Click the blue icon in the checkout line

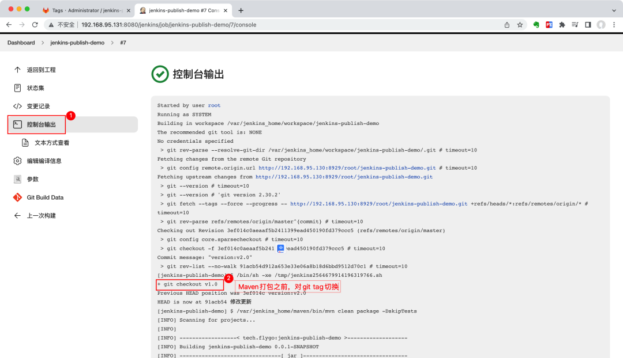pos(280,248)
